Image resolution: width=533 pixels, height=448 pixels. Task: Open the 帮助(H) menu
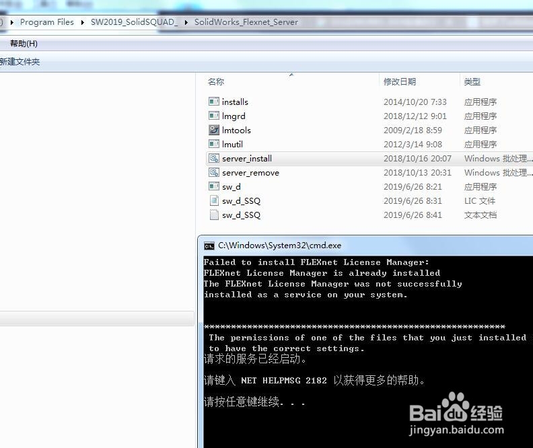click(x=24, y=44)
